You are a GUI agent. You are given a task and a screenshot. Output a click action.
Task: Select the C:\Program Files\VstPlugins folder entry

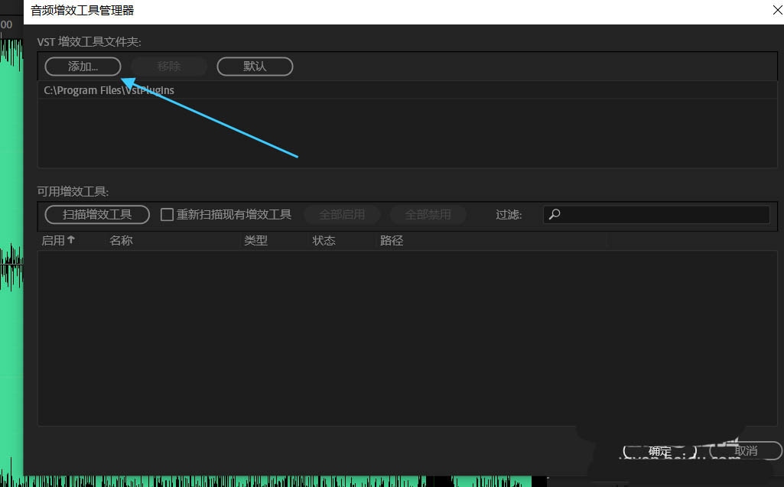[x=109, y=90]
